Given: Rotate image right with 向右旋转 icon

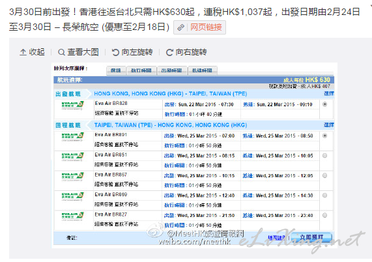Looking at the screenshot, I should tap(169, 52).
